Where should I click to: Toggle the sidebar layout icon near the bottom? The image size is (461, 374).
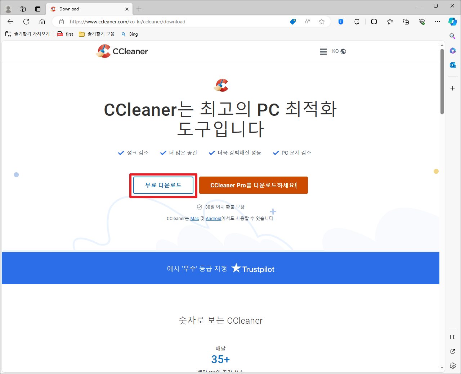coord(453,337)
